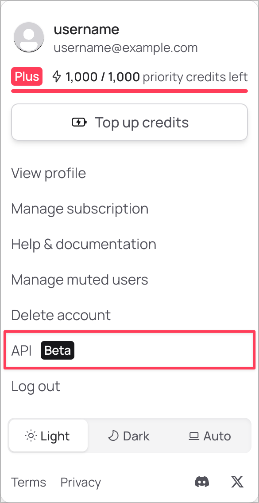This screenshot has height=503, width=259.
Task: Click the pink Plus plan badge
Action: click(27, 76)
